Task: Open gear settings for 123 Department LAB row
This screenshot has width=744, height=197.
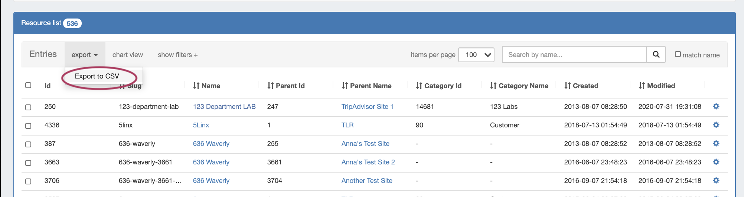Action: click(716, 107)
